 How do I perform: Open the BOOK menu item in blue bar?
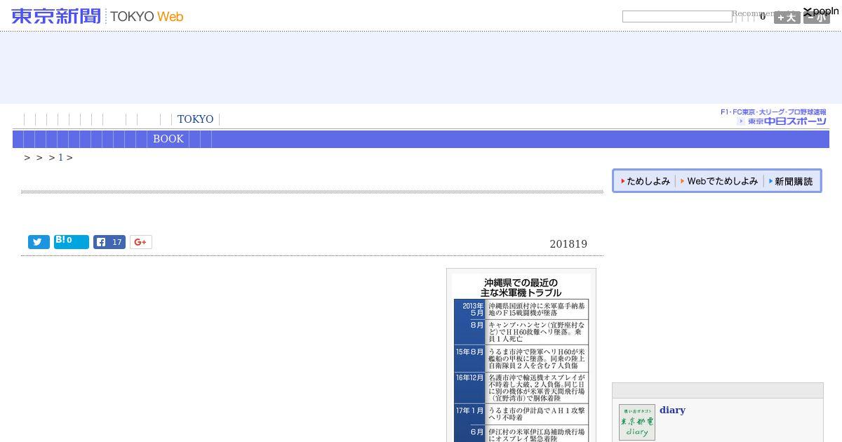pyautogui.click(x=168, y=139)
